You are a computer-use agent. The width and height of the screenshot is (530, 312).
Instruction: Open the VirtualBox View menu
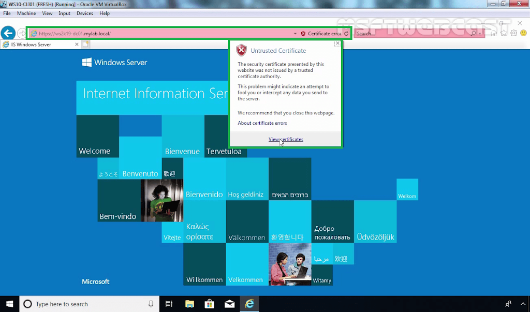(47, 13)
